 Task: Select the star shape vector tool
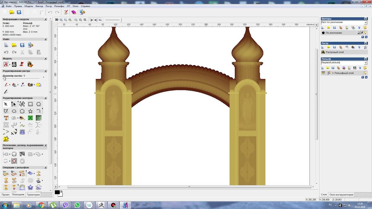(x=30, y=111)
